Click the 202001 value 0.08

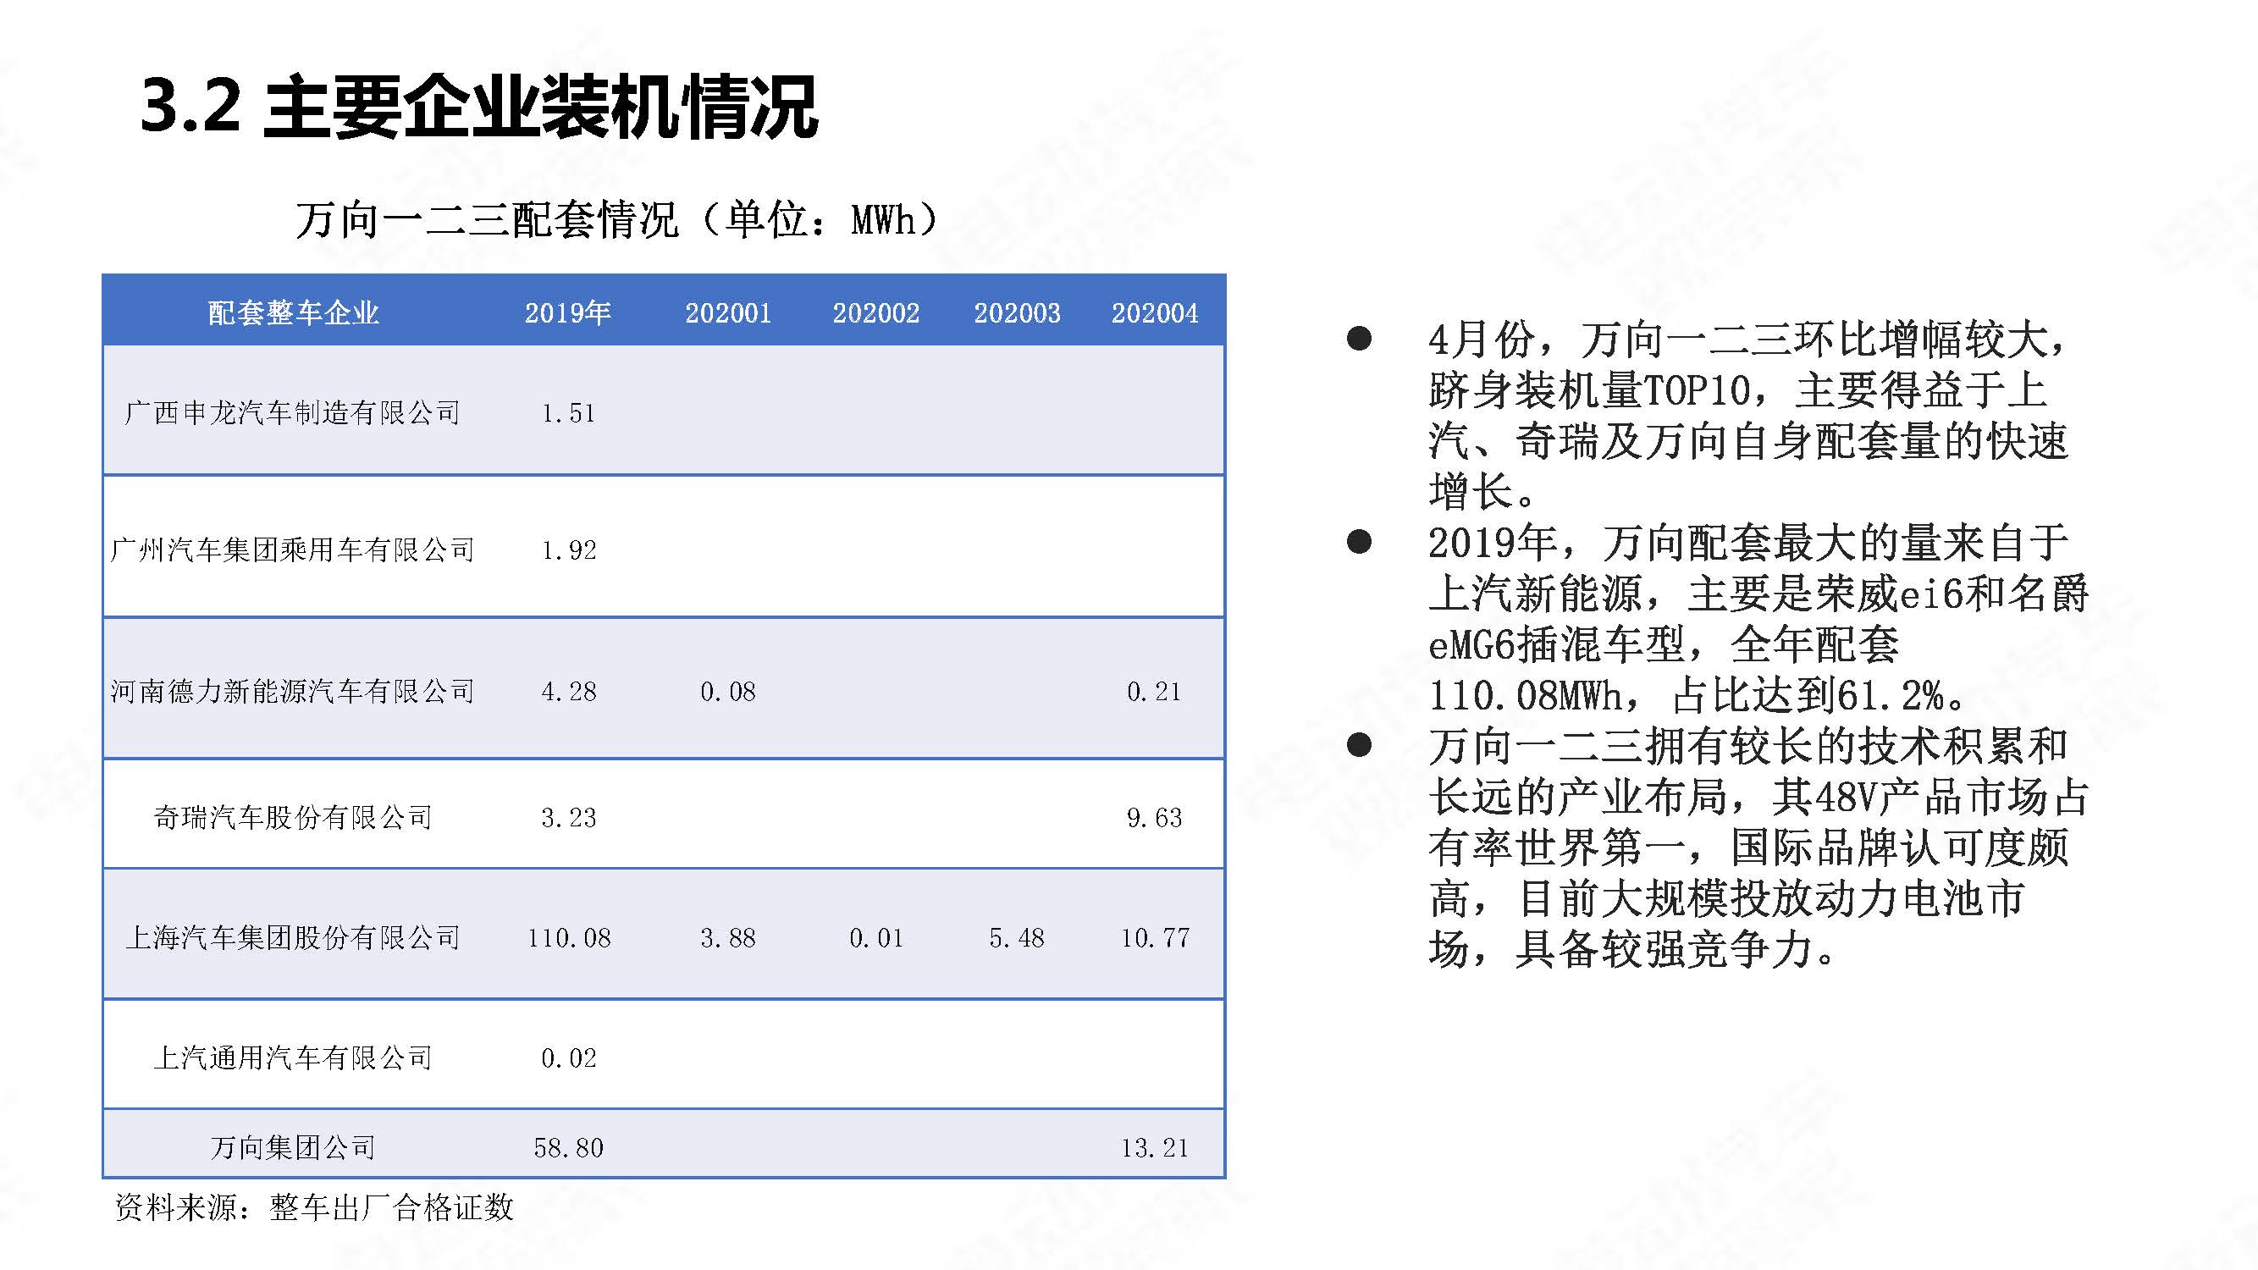pyautogui.click(x=727, y=693)
